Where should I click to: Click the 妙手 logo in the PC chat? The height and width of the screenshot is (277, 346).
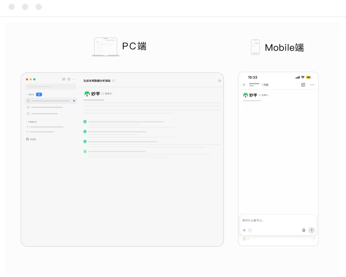click(92, 94)
